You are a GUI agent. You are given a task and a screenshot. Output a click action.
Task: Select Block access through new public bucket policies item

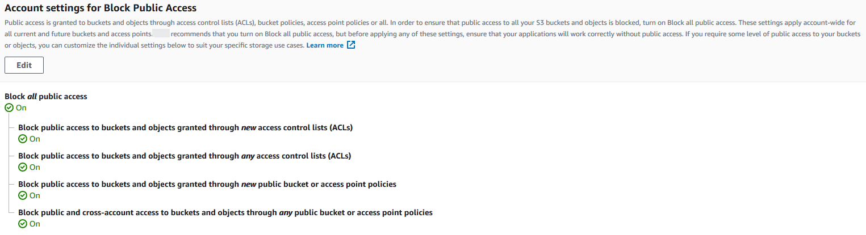click(x=207, y=184)
